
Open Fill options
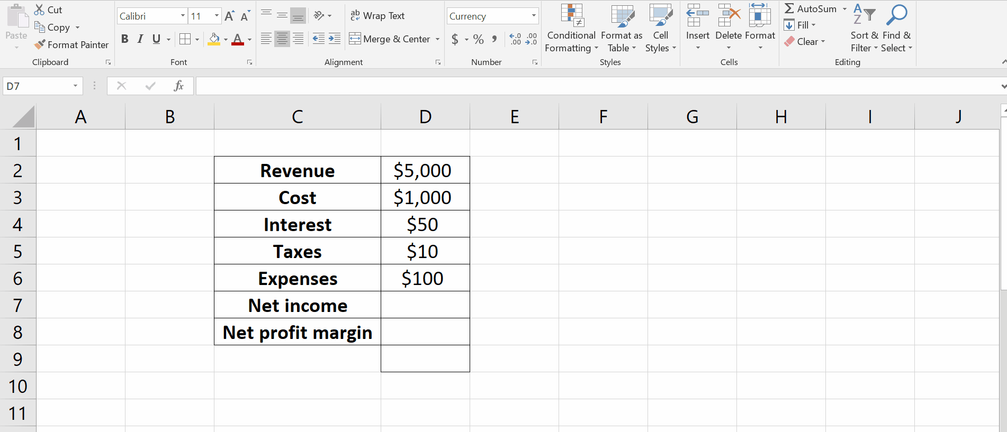pos(800,25)
